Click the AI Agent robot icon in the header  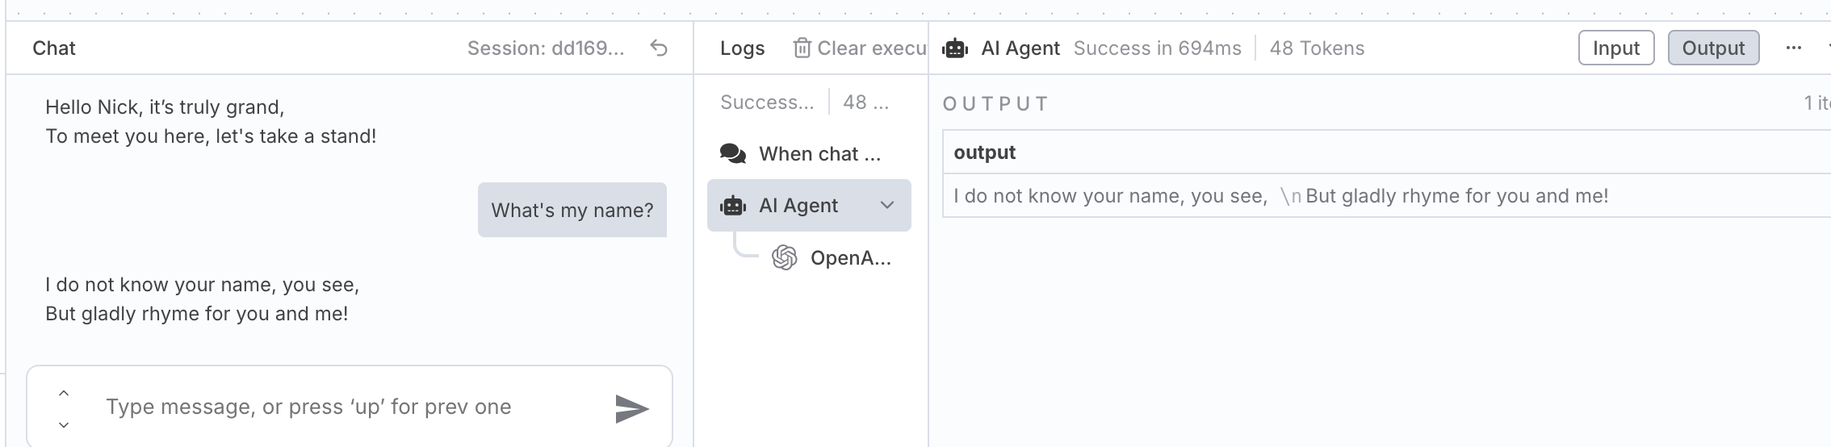coord(955,48)
